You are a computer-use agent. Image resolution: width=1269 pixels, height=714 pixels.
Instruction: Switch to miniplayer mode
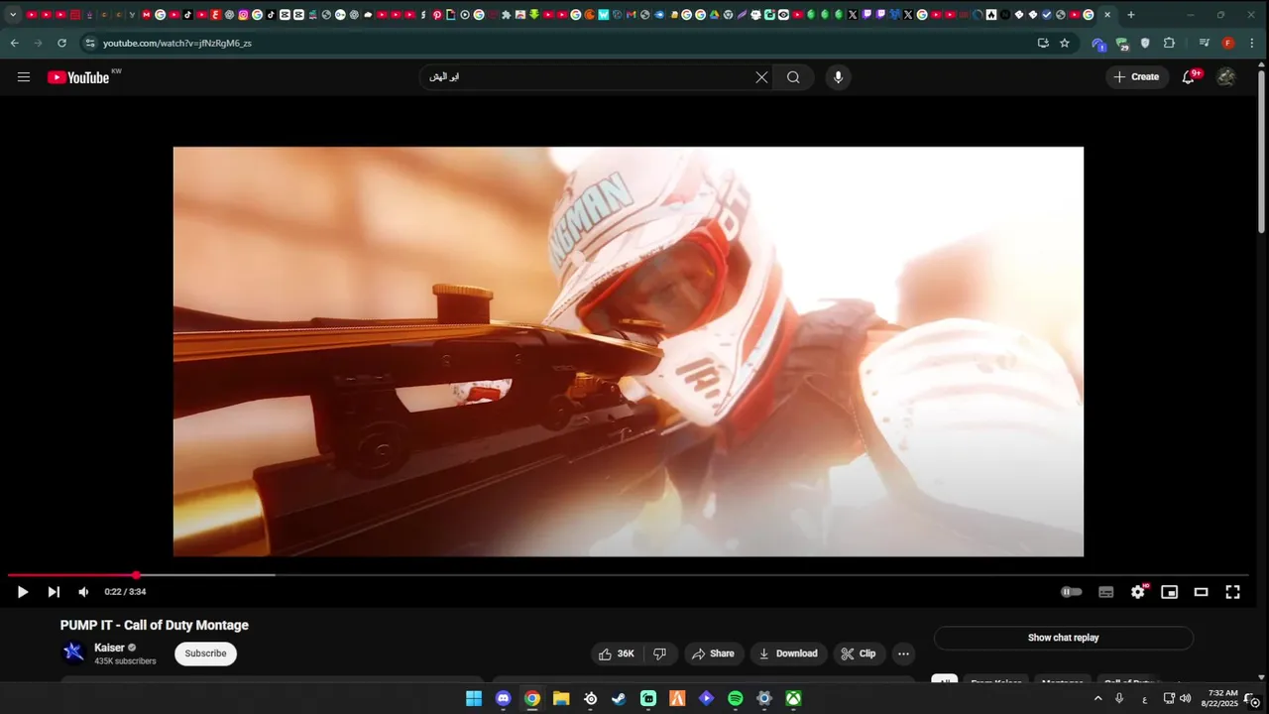1170,592
